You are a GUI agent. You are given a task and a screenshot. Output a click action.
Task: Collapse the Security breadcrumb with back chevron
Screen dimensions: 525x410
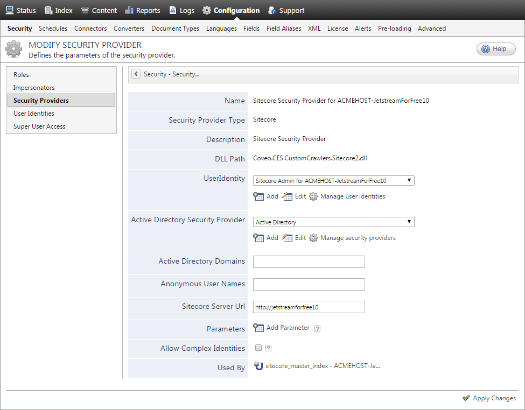pos(136,74)
